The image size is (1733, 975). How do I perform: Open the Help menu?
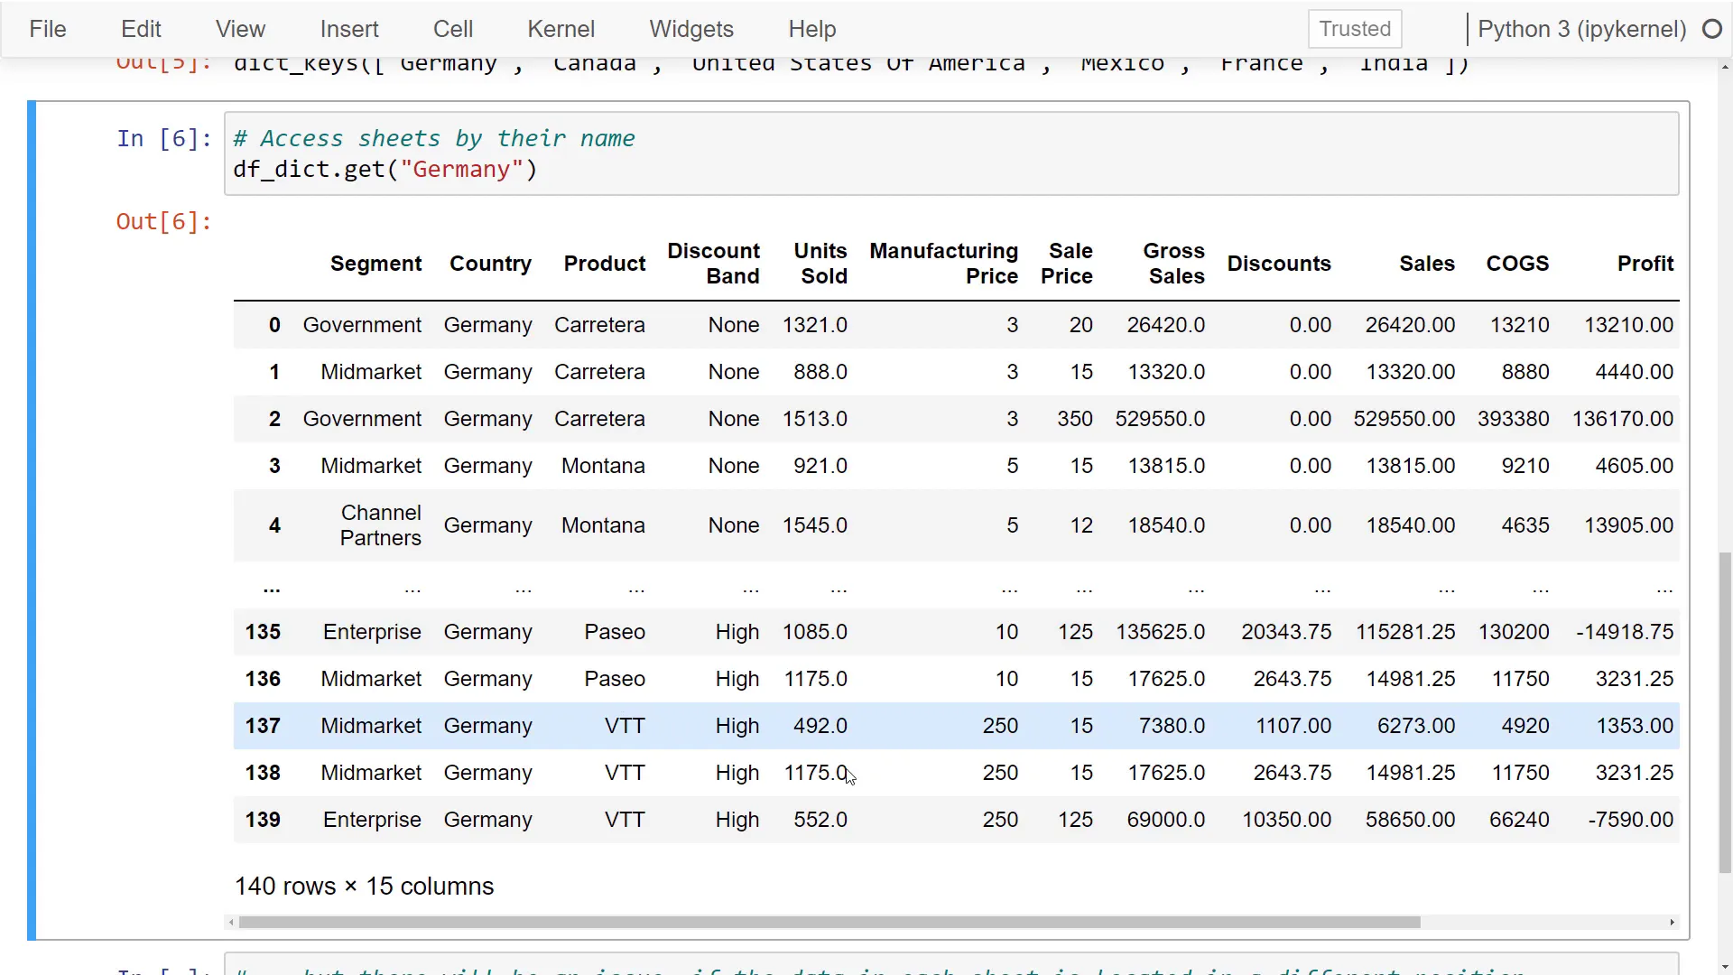coord(812,29)
